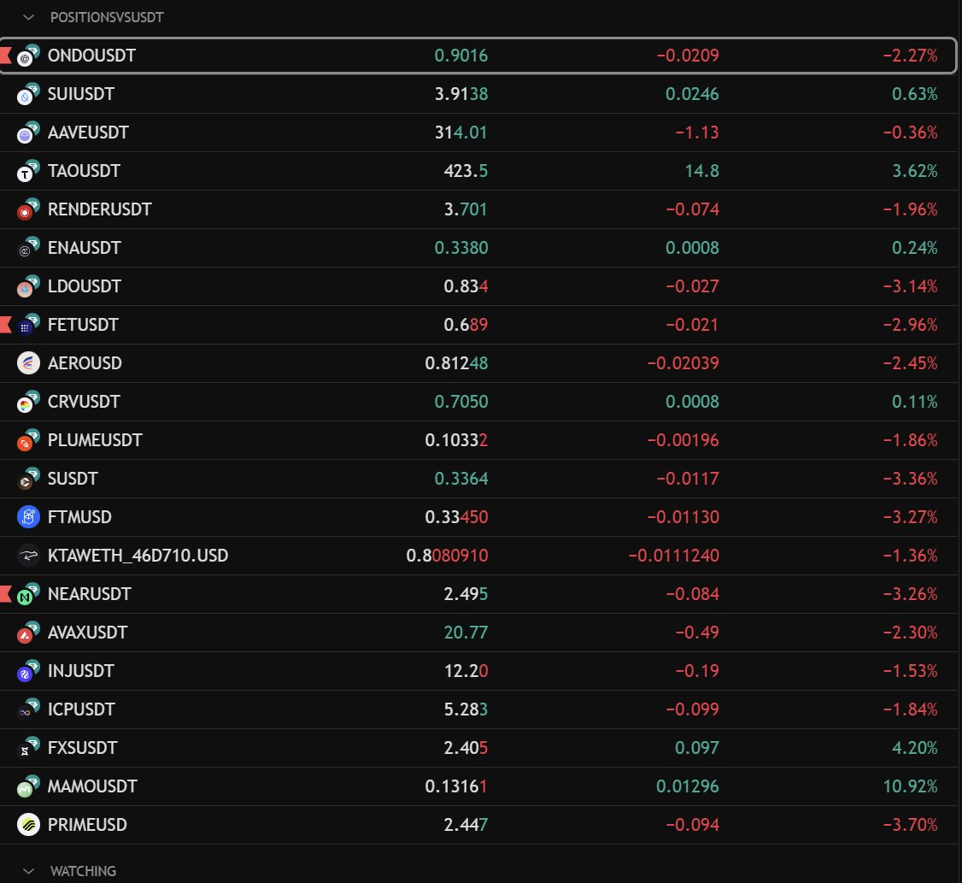Select the AAVEUSDT symbol name
This screenshot has height=883, width=962.
click(x=88, y=132)
